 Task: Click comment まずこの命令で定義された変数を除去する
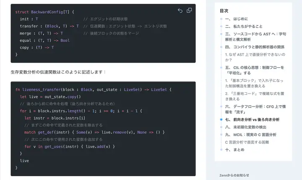63,125
